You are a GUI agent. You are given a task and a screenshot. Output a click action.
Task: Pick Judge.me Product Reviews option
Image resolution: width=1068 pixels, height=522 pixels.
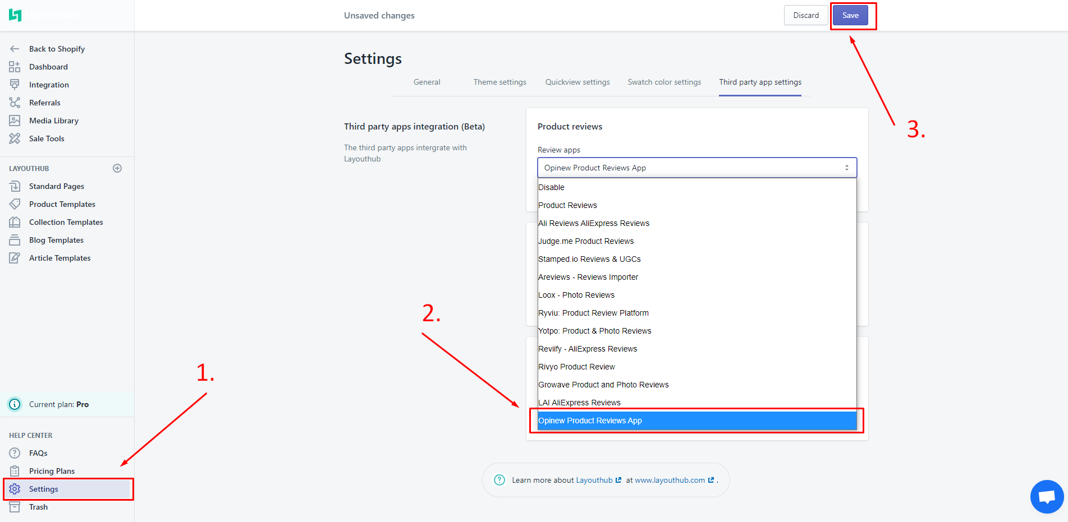pyautogui.click(x=697, y=241)
